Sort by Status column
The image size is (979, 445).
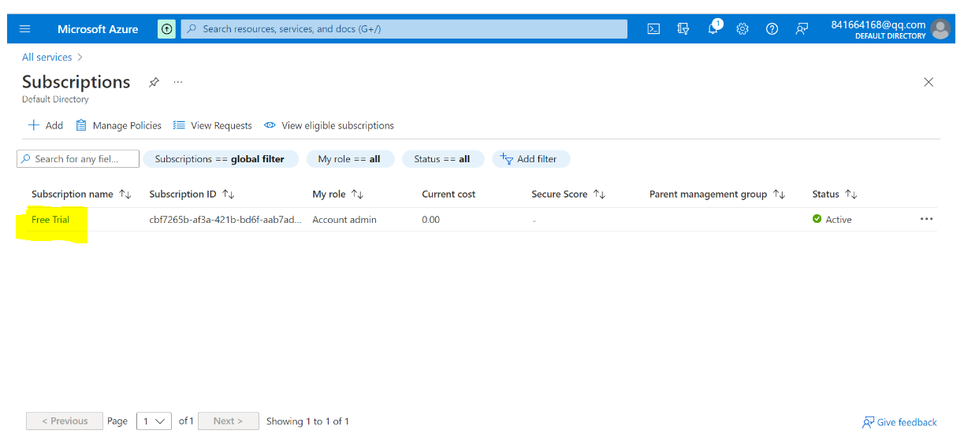tap(835, 194)
